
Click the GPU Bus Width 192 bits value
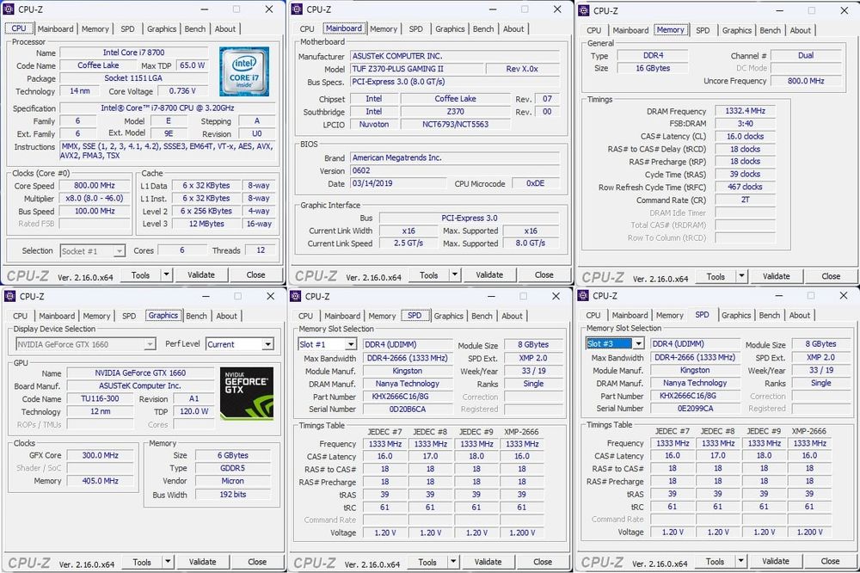(233, 494)
